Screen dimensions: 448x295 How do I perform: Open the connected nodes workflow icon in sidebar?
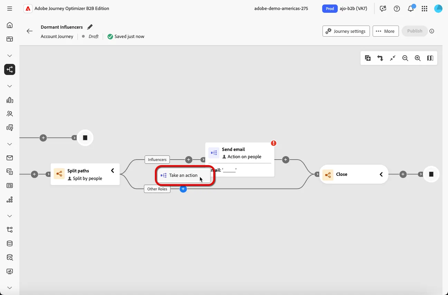pyautogui.click(x=10, y=230)
